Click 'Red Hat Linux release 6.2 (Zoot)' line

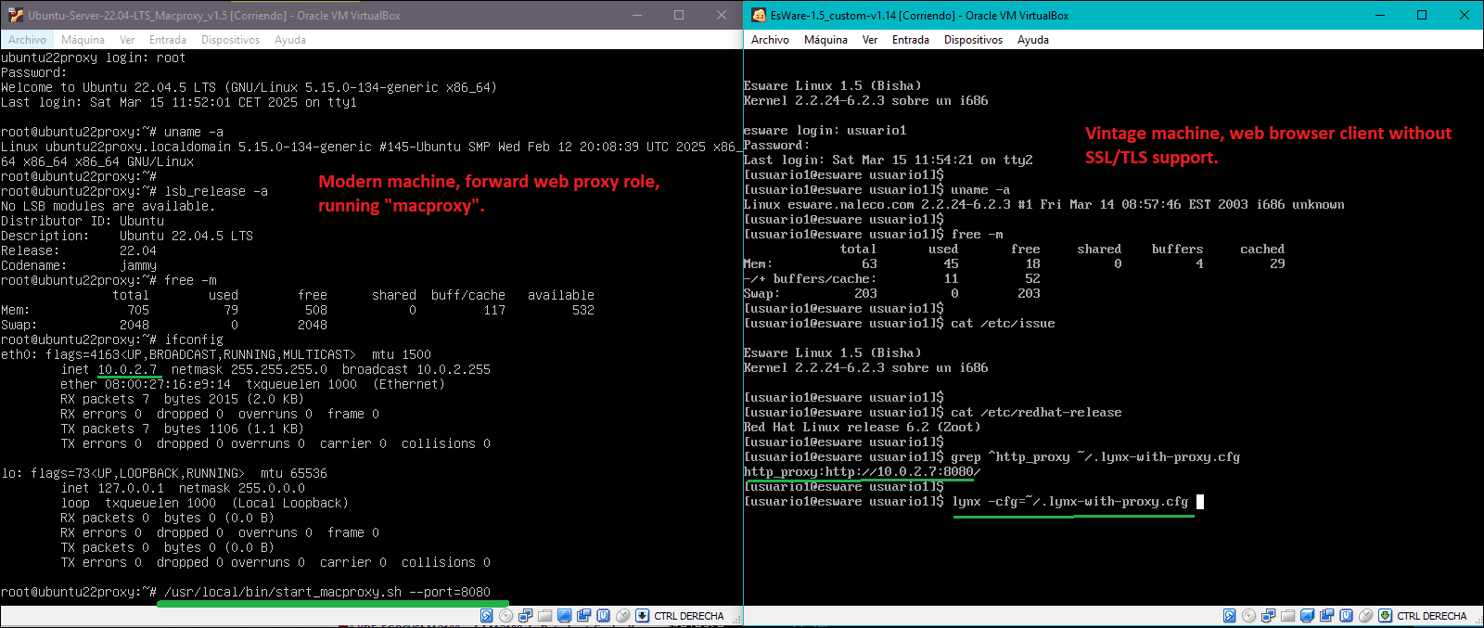(x=862, y=427)
